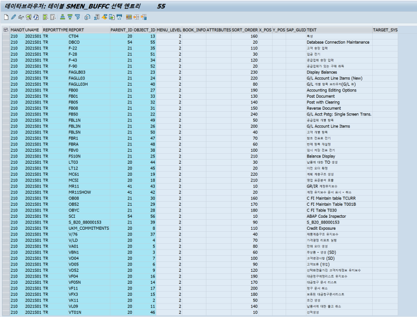Click the Save Layout icon
The height and width of the screenshot is (317, 417).
(144, 17)
